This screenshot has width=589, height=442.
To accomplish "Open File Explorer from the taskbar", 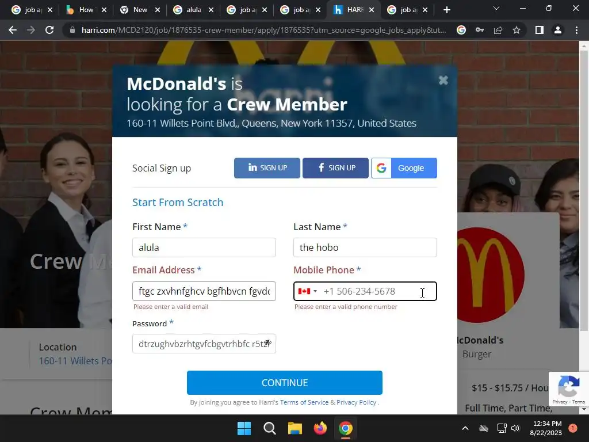I will [x=295, y=428].
